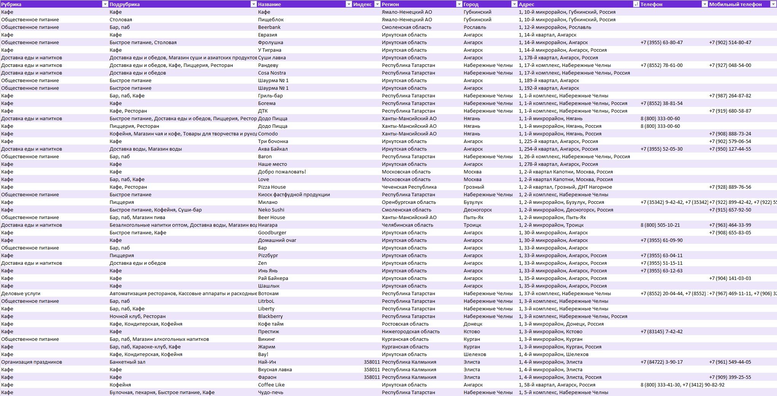
Task: Select the cell with name Милано
Action: tap(305, 202)
